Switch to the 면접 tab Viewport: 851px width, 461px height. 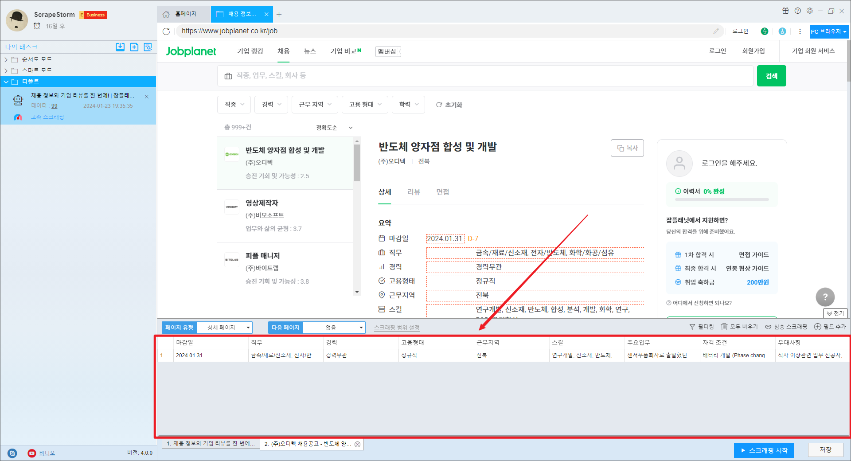[443, 192]
